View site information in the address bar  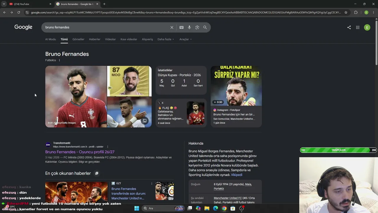tap(27, 12)
